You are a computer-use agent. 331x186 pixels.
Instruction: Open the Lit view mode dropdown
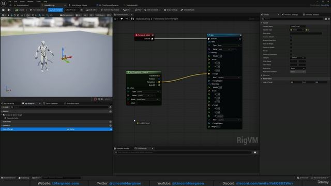click(79, 15)
